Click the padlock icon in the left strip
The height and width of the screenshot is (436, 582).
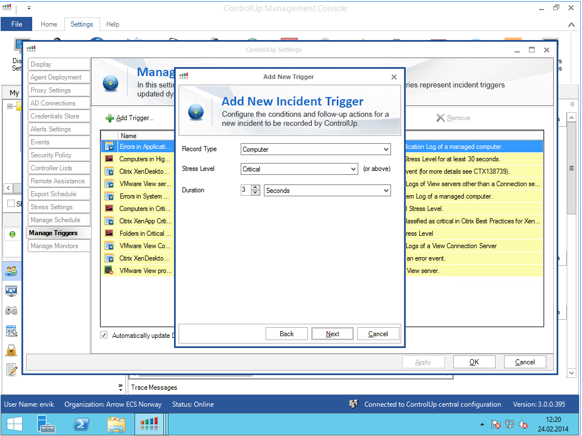11,350
